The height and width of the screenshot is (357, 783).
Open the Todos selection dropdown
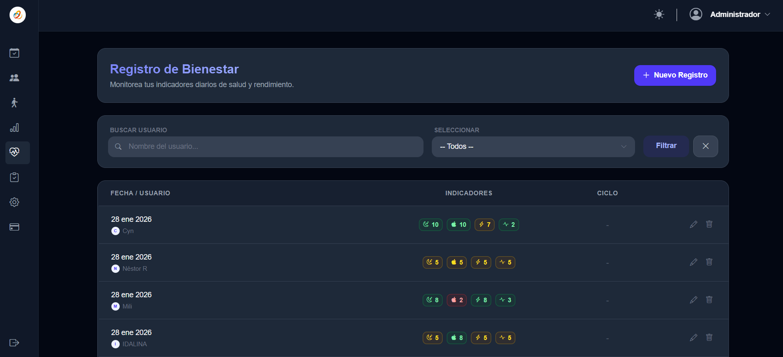point(533,147)
